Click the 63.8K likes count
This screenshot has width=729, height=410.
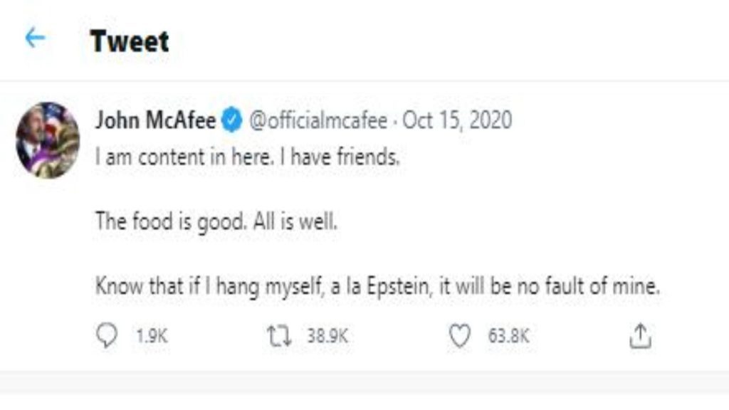point(508,336)
